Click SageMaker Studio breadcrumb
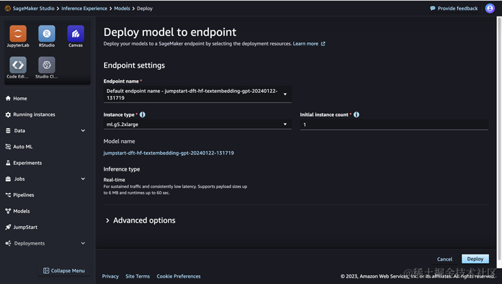502x284 pixels. pyautogui.click(x=33, y=8)
